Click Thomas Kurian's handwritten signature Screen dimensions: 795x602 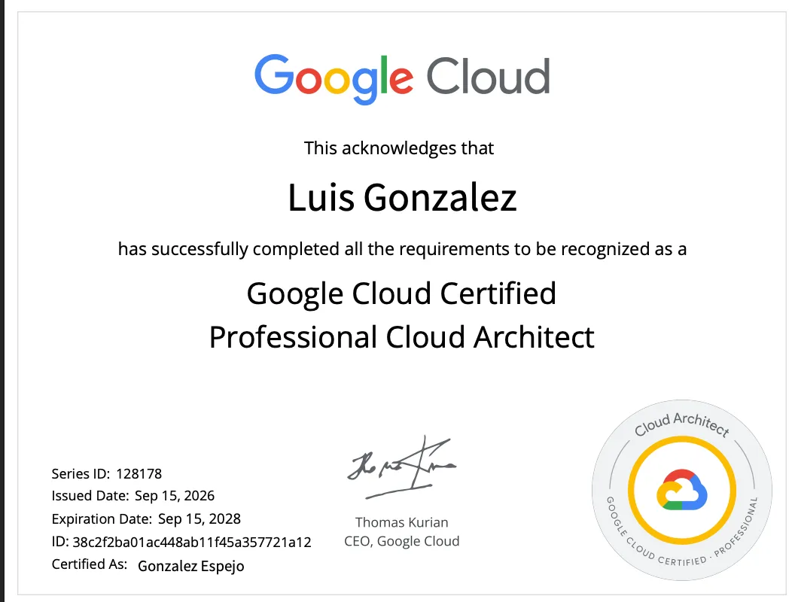coord(402,467)
